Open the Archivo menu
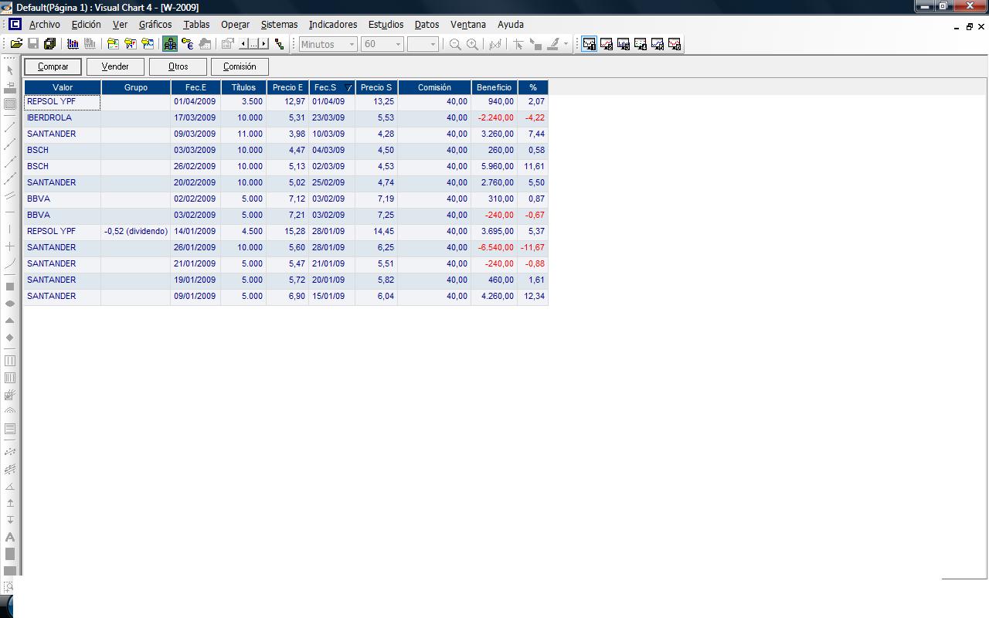The image size is (989, 618). pyautogui.click(x=44, y=24)
